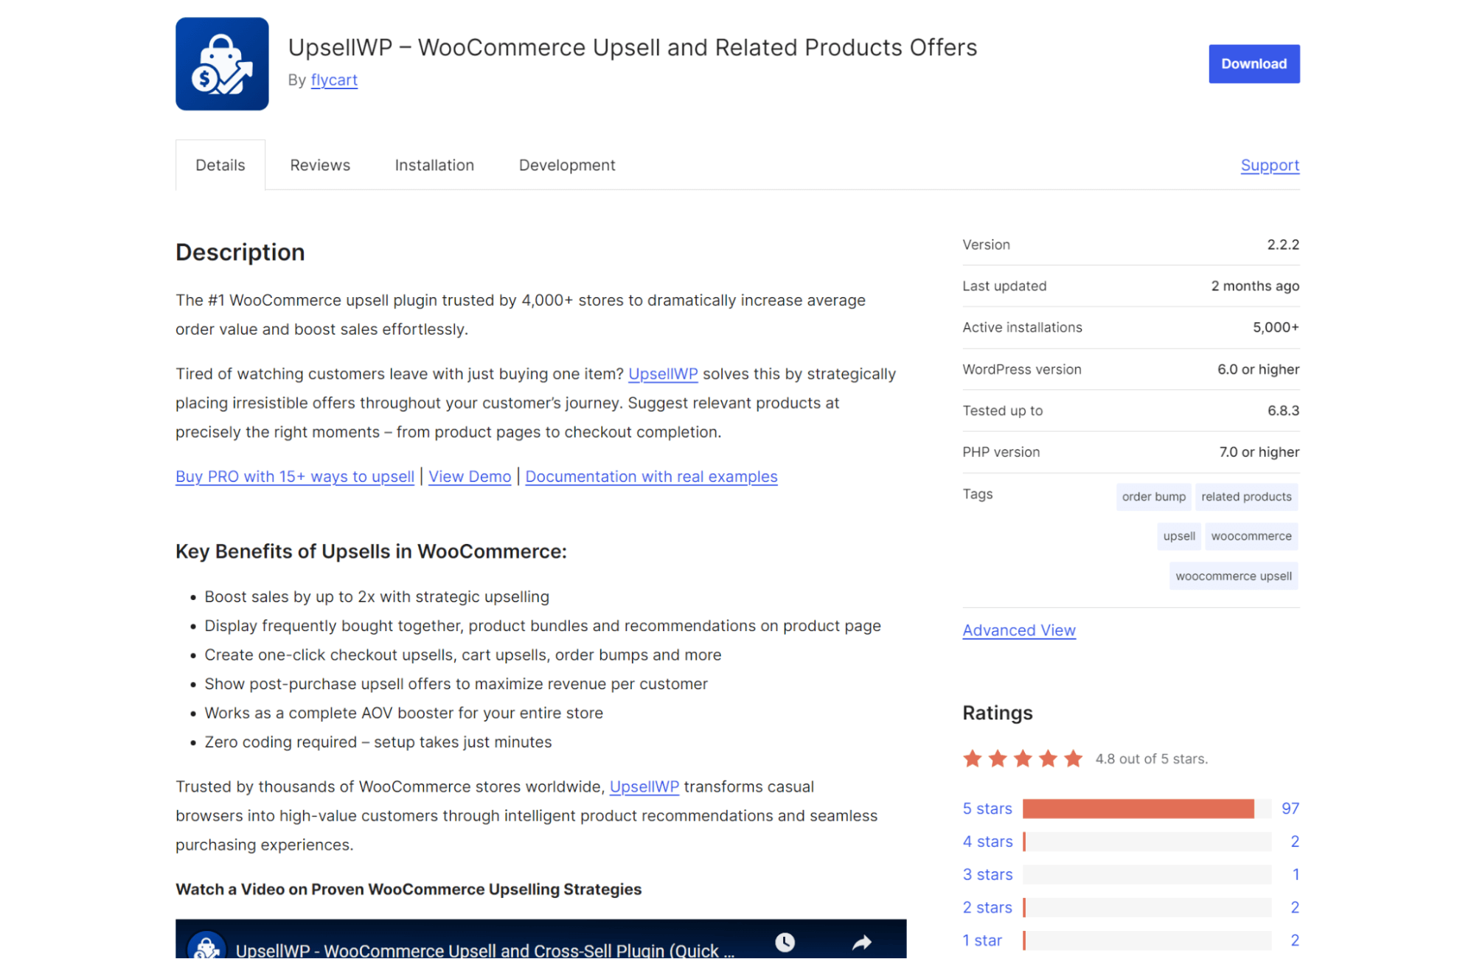
Task: Click the woocommerce upsell tag
Action: pos(1233,576)
